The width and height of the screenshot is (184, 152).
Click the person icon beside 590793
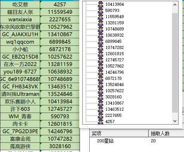tap(101, 10)
